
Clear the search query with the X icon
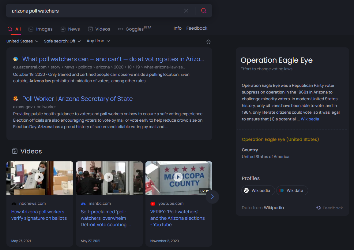(x=186, y=11)
